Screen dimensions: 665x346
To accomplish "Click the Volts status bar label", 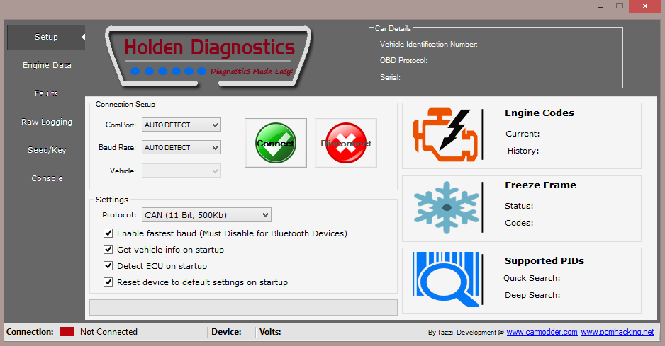I will coord(270,332).
